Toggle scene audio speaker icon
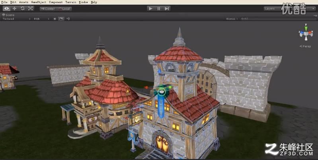 tap(68, 19)
